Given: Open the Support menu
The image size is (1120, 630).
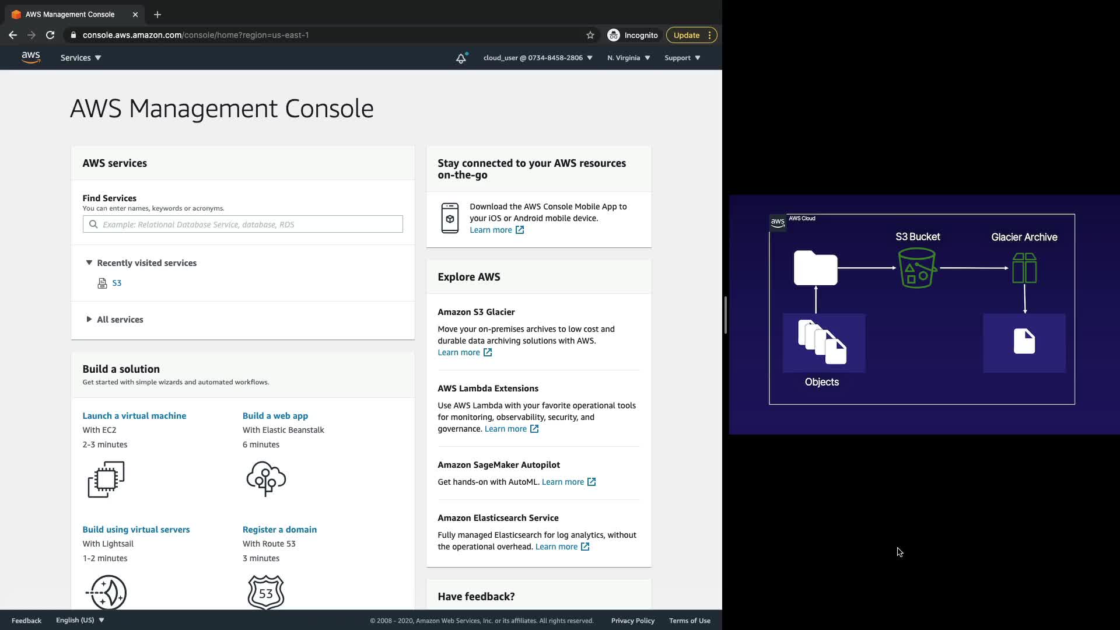Looking at the screenshot, I should (x=682, y=58).
